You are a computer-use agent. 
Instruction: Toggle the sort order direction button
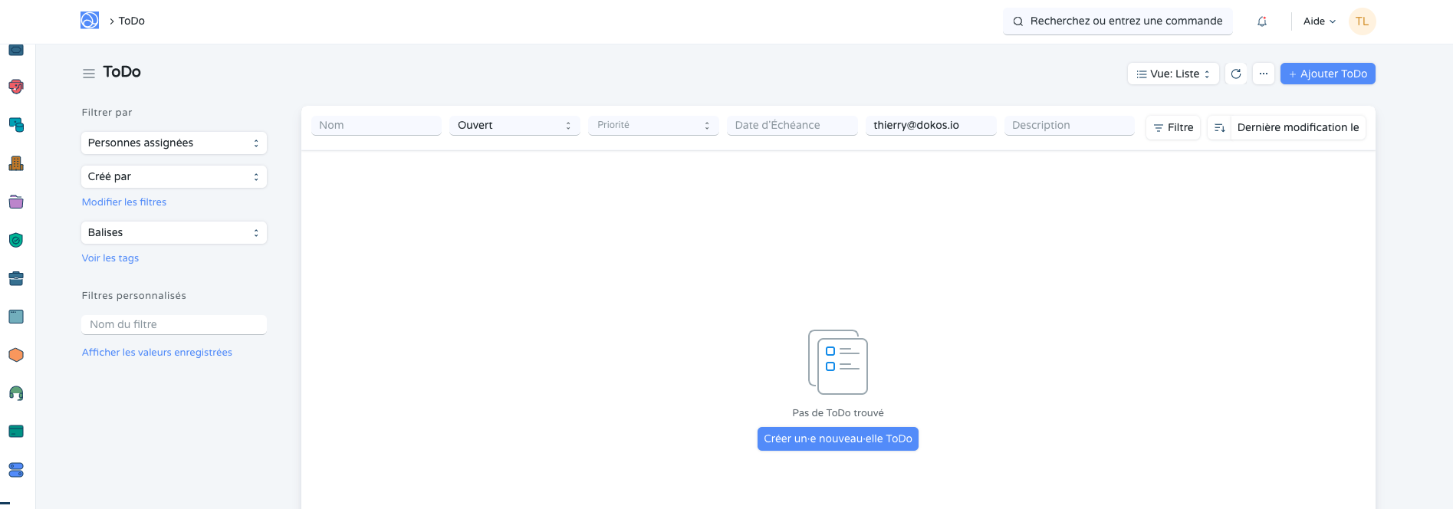[1219, 127]
